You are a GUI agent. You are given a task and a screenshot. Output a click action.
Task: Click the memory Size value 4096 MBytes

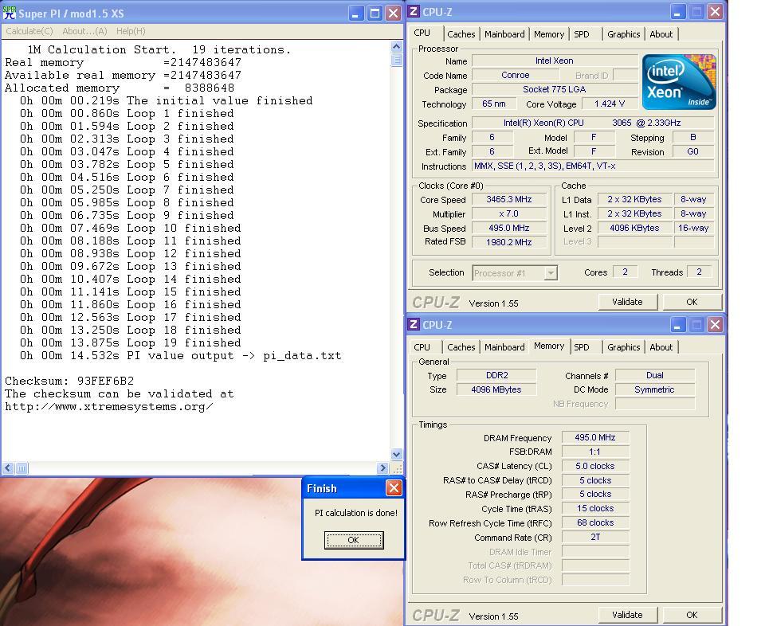[x=496, y=389]
